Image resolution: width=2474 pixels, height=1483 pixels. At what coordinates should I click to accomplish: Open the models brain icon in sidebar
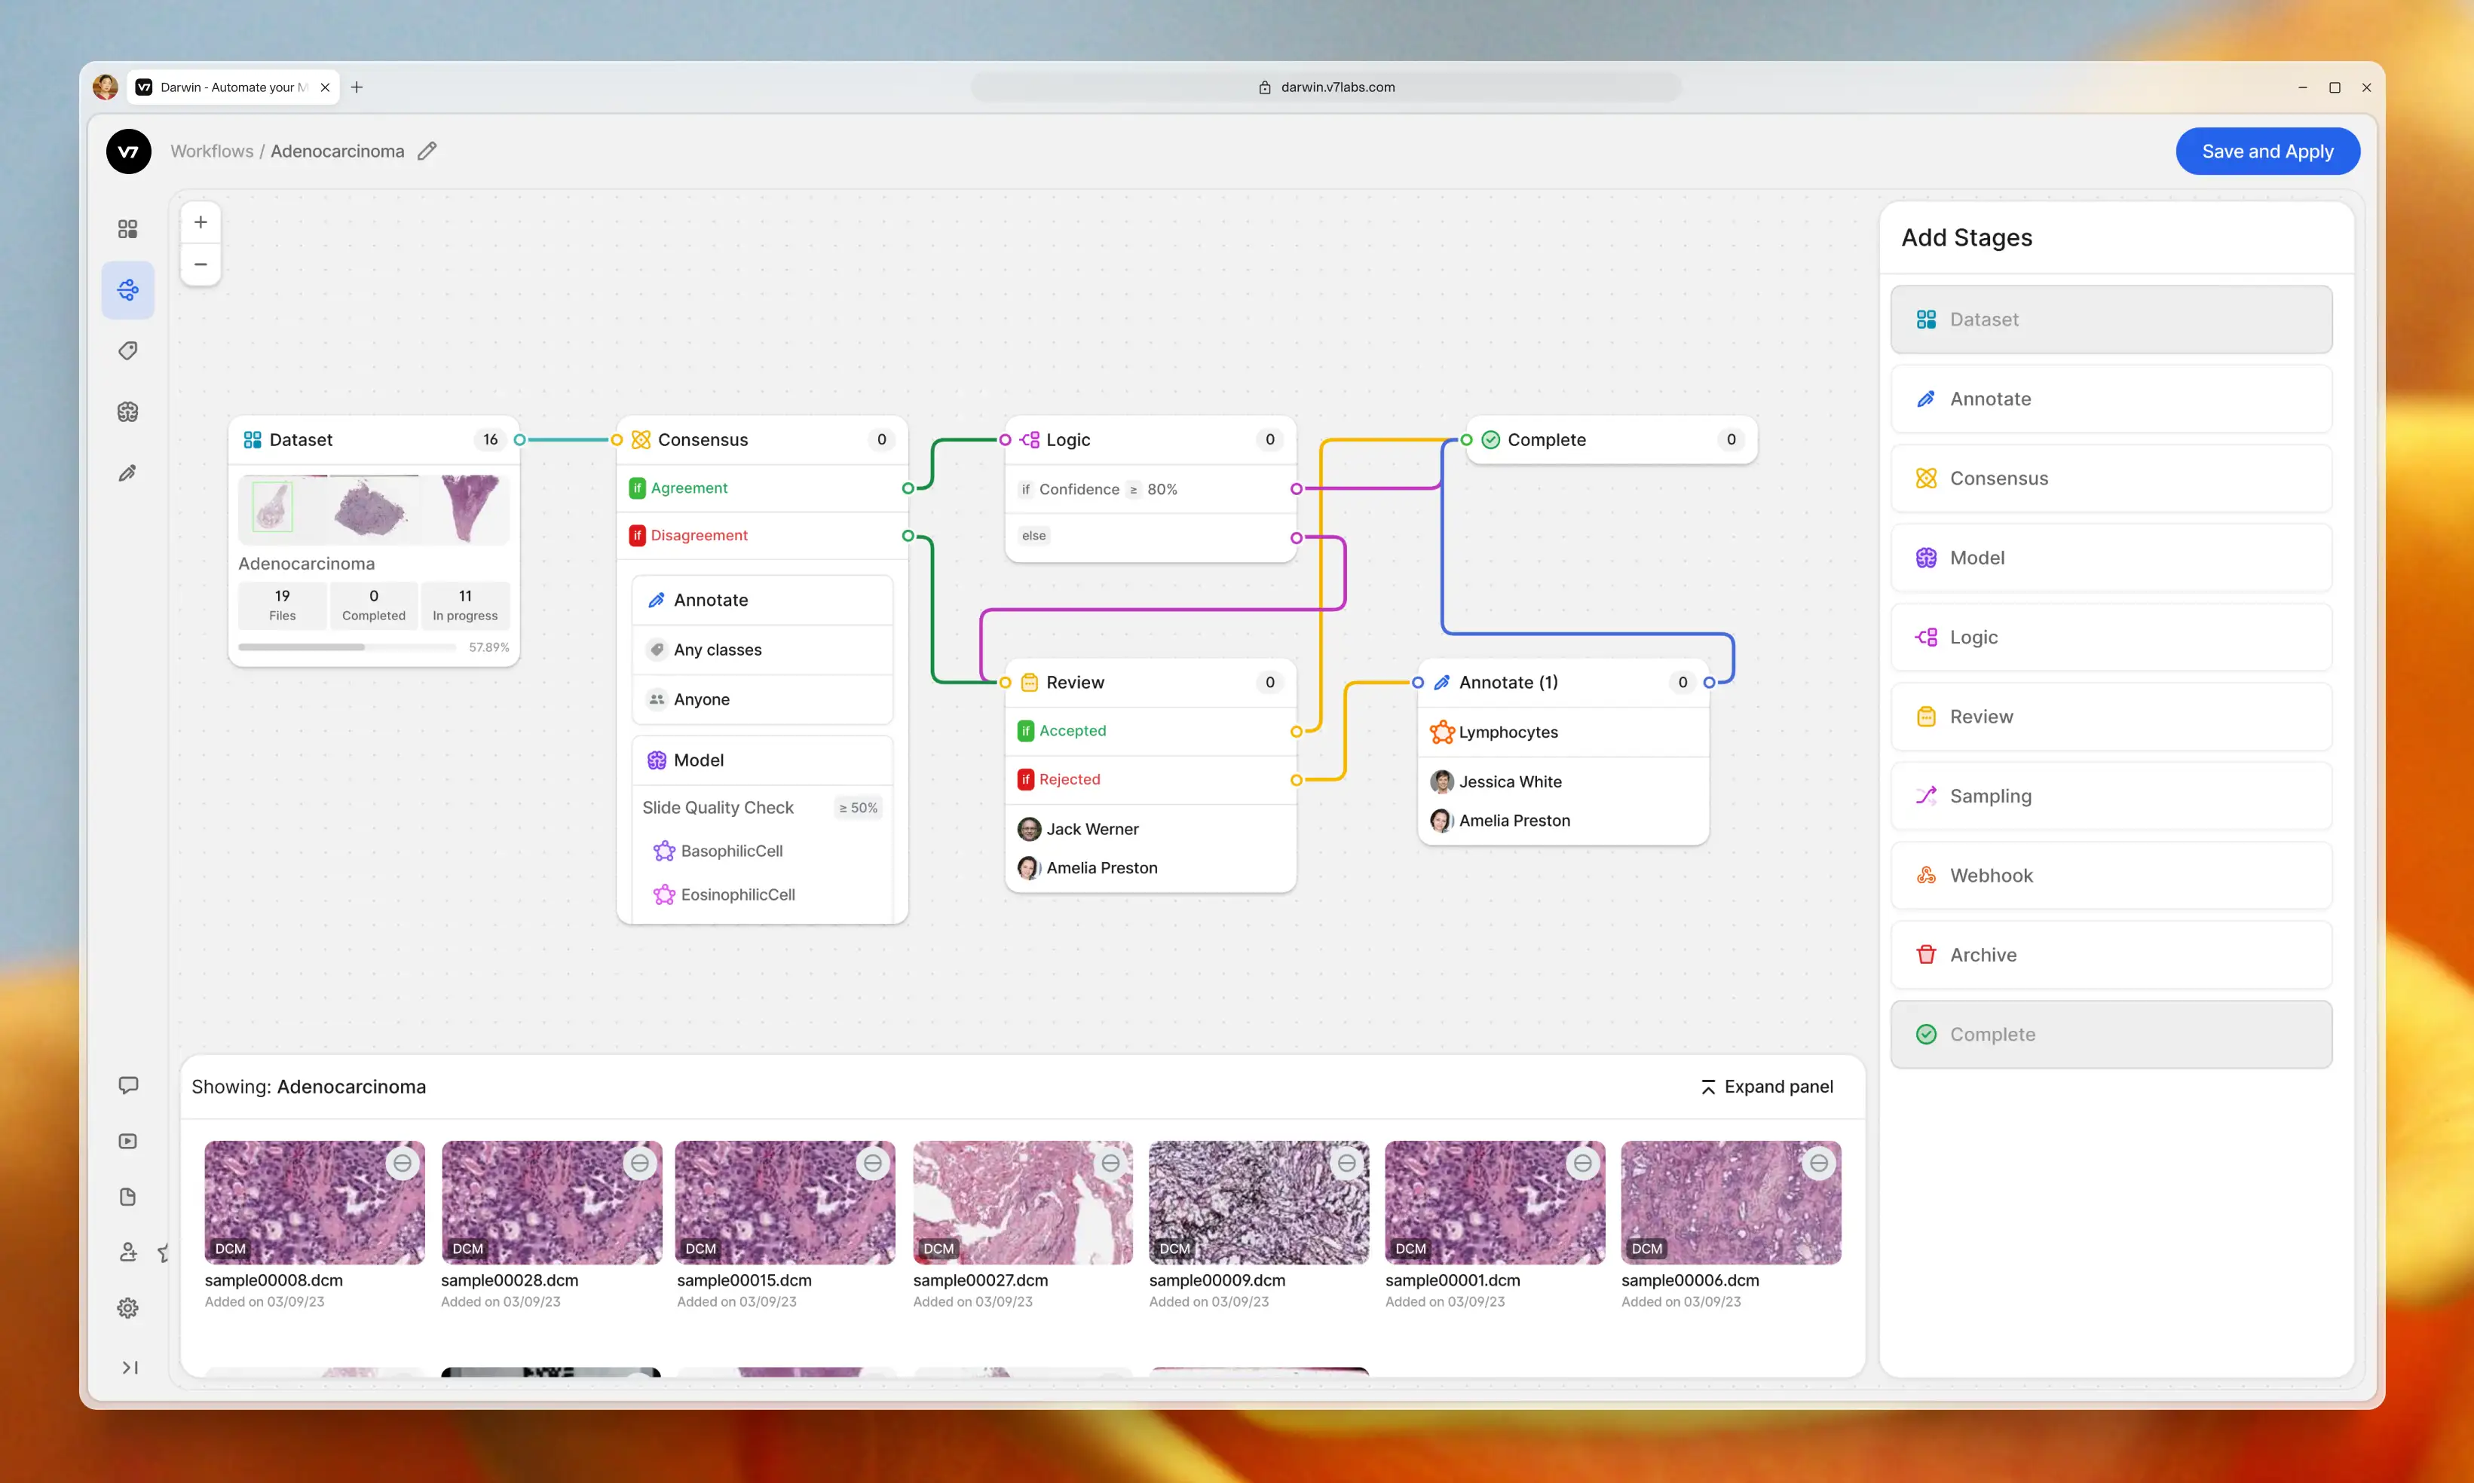click(x=128, y=411)
